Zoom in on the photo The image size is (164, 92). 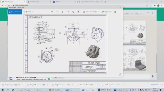(52, 12)
